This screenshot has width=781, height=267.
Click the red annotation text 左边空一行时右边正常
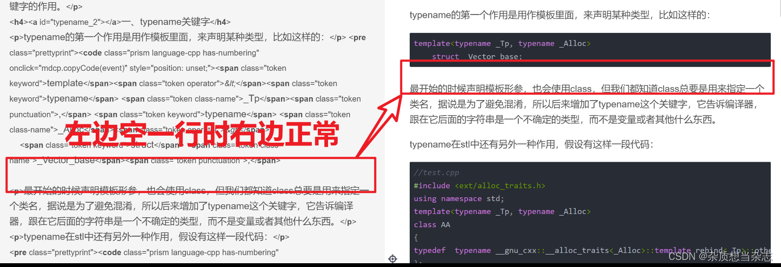click(202, 134)
